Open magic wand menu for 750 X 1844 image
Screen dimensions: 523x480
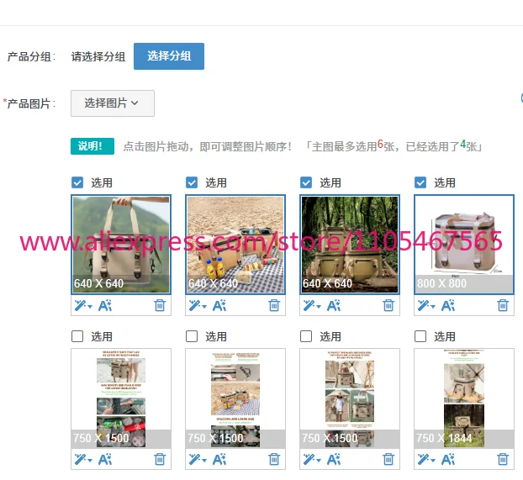tap(426, 459)
